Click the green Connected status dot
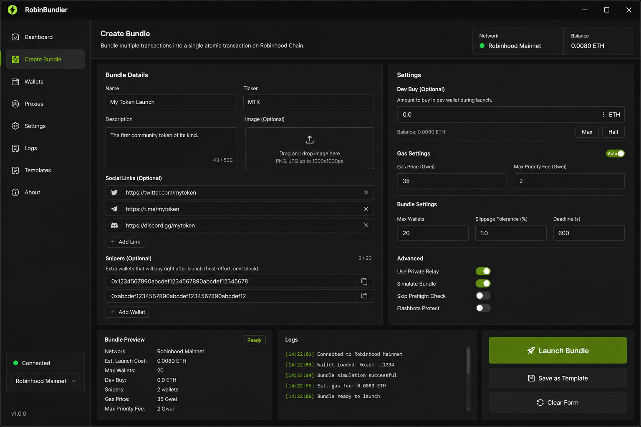This screenshot has width=641, height=427. coord(16,363)
